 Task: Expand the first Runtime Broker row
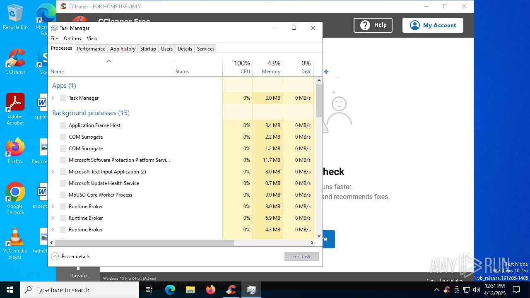point(53,207)
